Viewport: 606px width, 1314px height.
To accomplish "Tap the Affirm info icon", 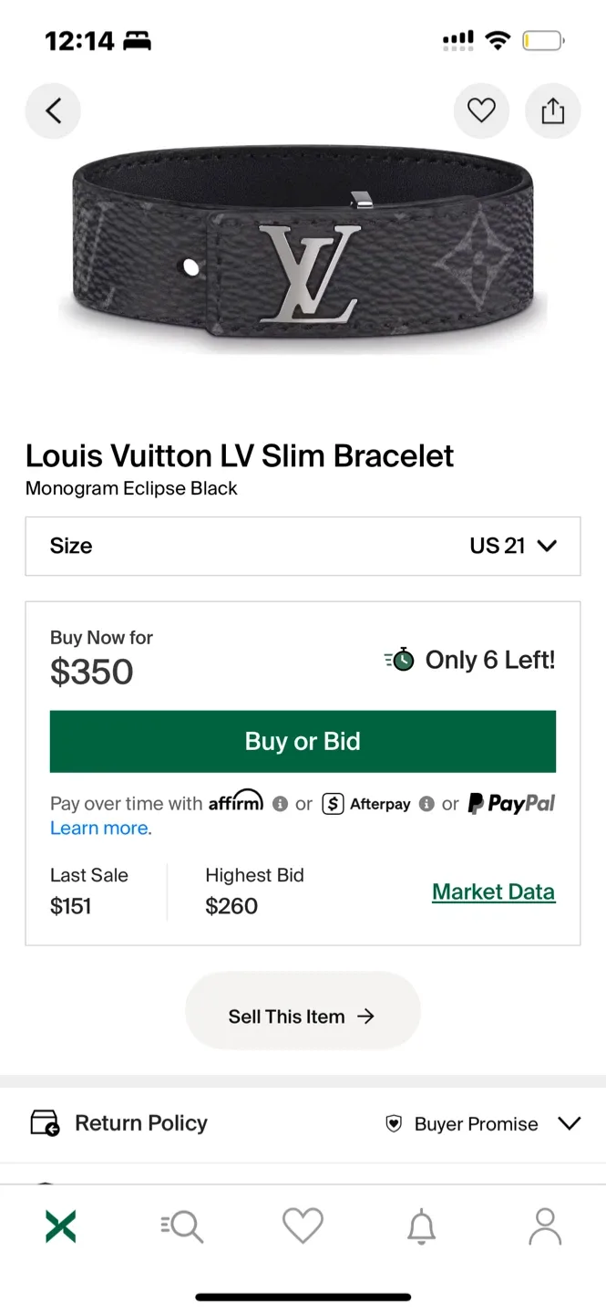I will point(281,804).
